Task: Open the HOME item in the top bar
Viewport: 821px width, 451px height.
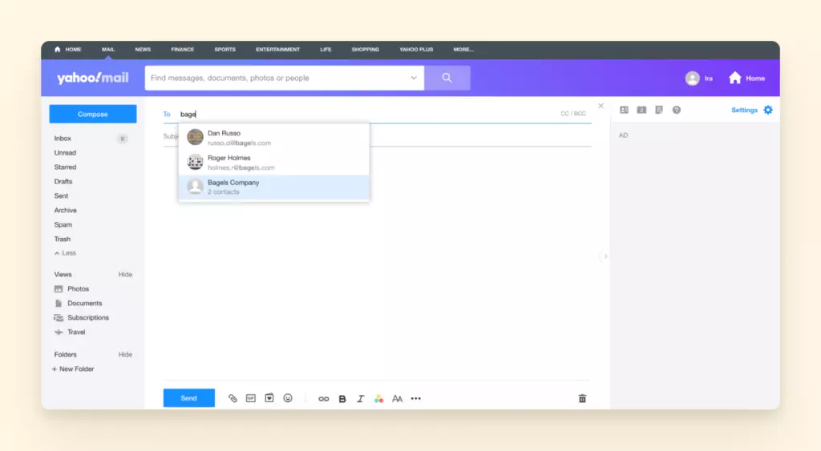Action: (x=68, y=49)
